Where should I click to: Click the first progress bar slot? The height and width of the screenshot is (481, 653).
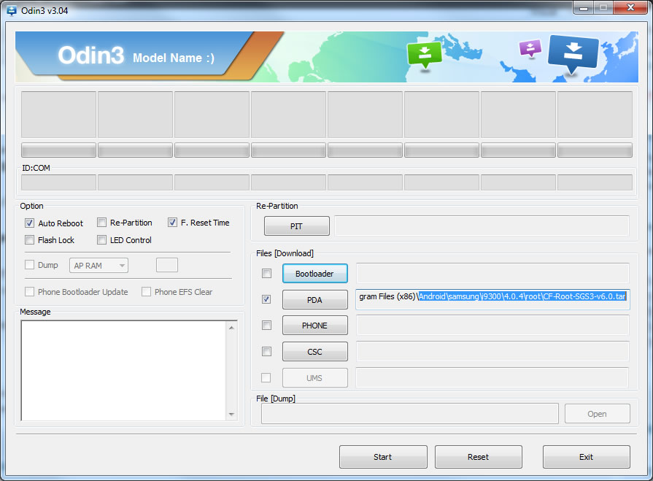(58, 150)
